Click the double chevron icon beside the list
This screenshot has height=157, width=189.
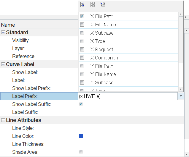185,17
